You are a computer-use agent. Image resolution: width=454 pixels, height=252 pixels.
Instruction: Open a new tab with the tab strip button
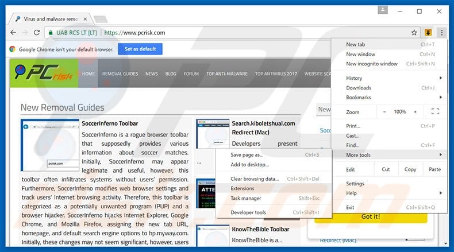point(101,19)
